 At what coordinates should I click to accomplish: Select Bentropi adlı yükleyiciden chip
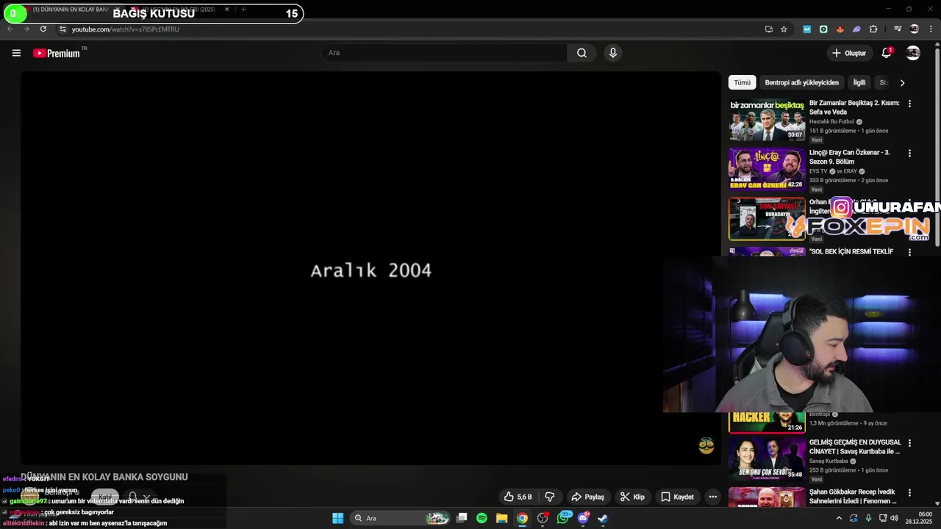click(801, 82)
